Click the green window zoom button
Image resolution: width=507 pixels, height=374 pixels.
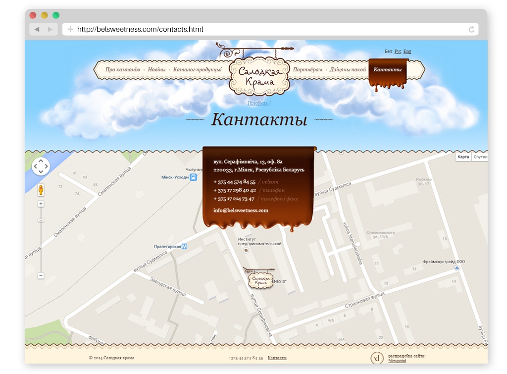click(56, 15)
